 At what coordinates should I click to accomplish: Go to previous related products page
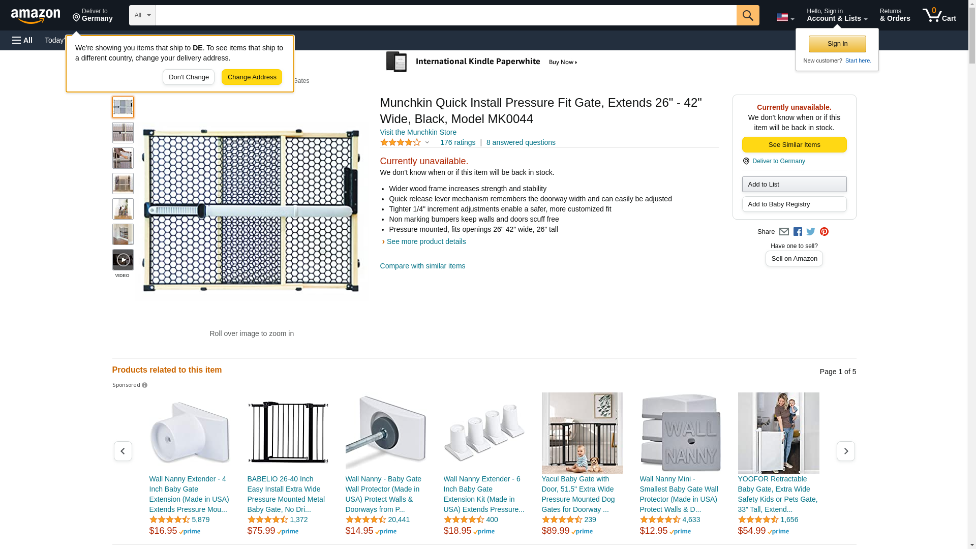pos(123,451)
